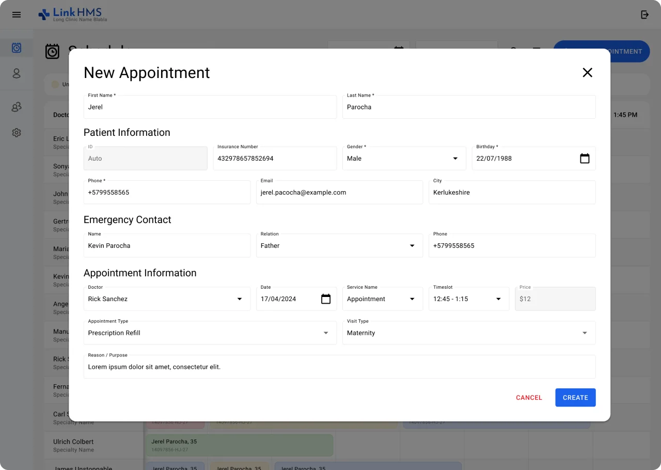The width and height of the screenshot is (661, 470).
Task: Open the patient profile sidebar icon
Action: [17, 73]
